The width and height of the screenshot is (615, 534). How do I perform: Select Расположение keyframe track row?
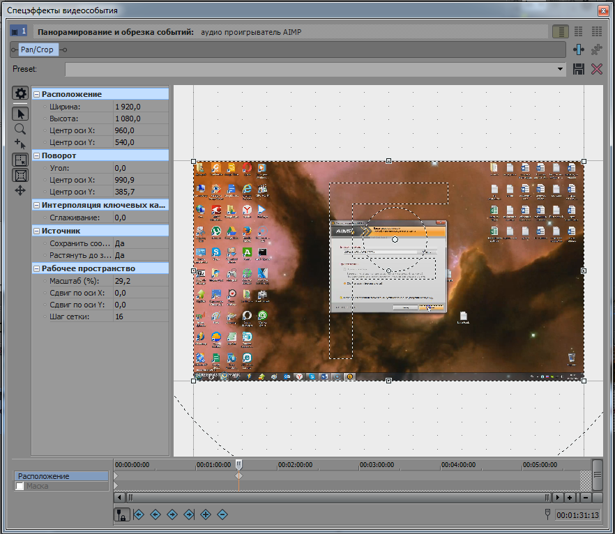(x=61, y=476)
